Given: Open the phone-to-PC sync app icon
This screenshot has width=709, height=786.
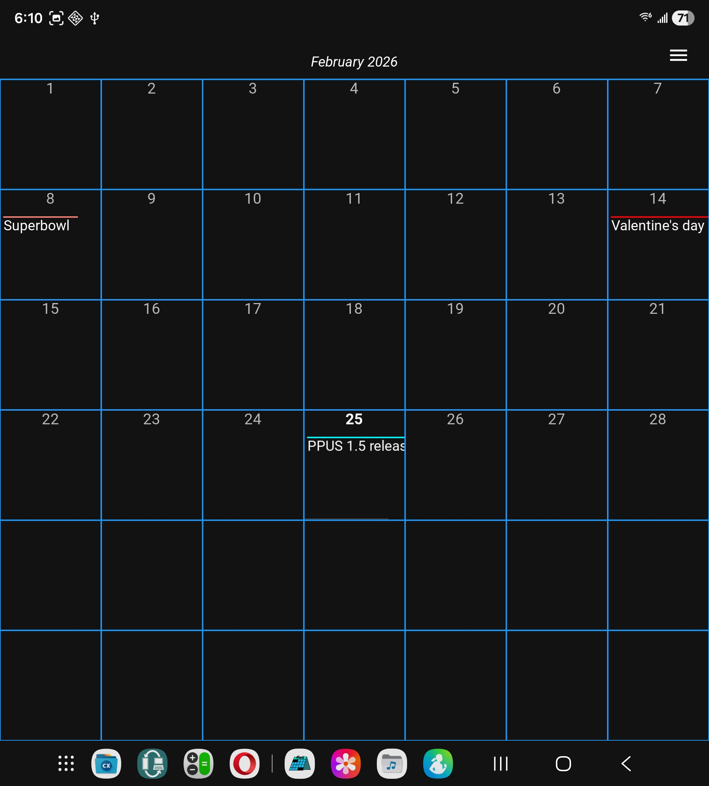Looking at the screenshot, I should 152,763.
